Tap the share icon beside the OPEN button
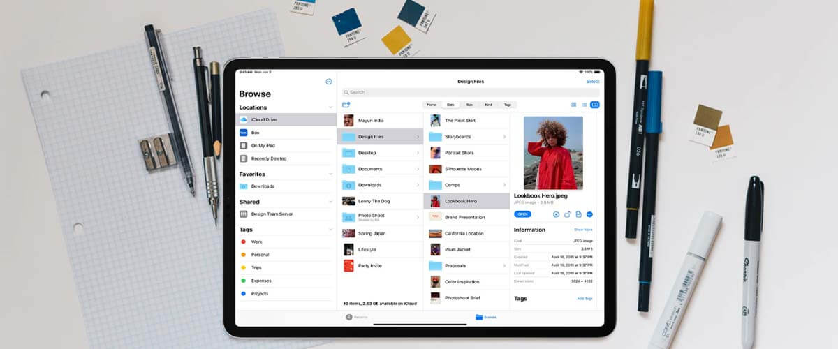Screen dimensions: 838x349 tap(567, 214)
